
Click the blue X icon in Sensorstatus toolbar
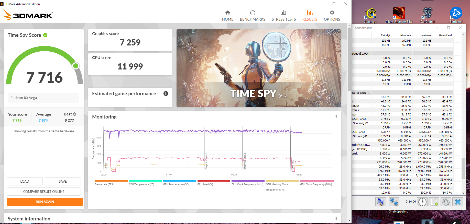point(457,202)
